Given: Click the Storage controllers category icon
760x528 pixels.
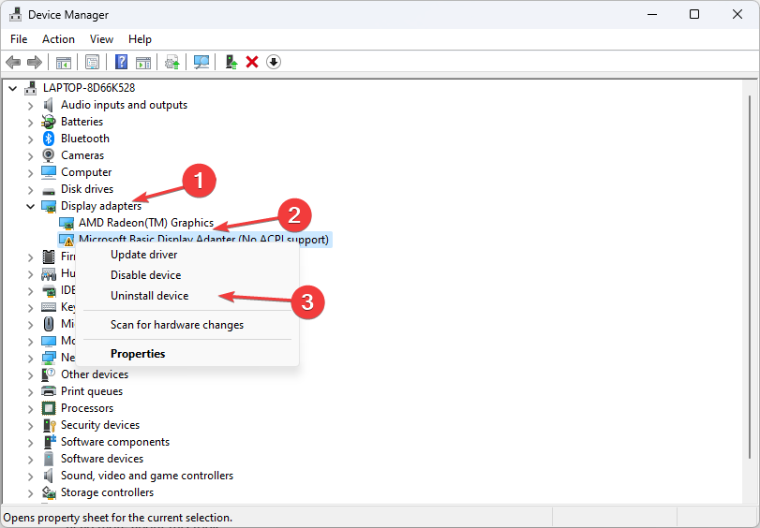Looking at the screenshot, I should coord(49,492).
